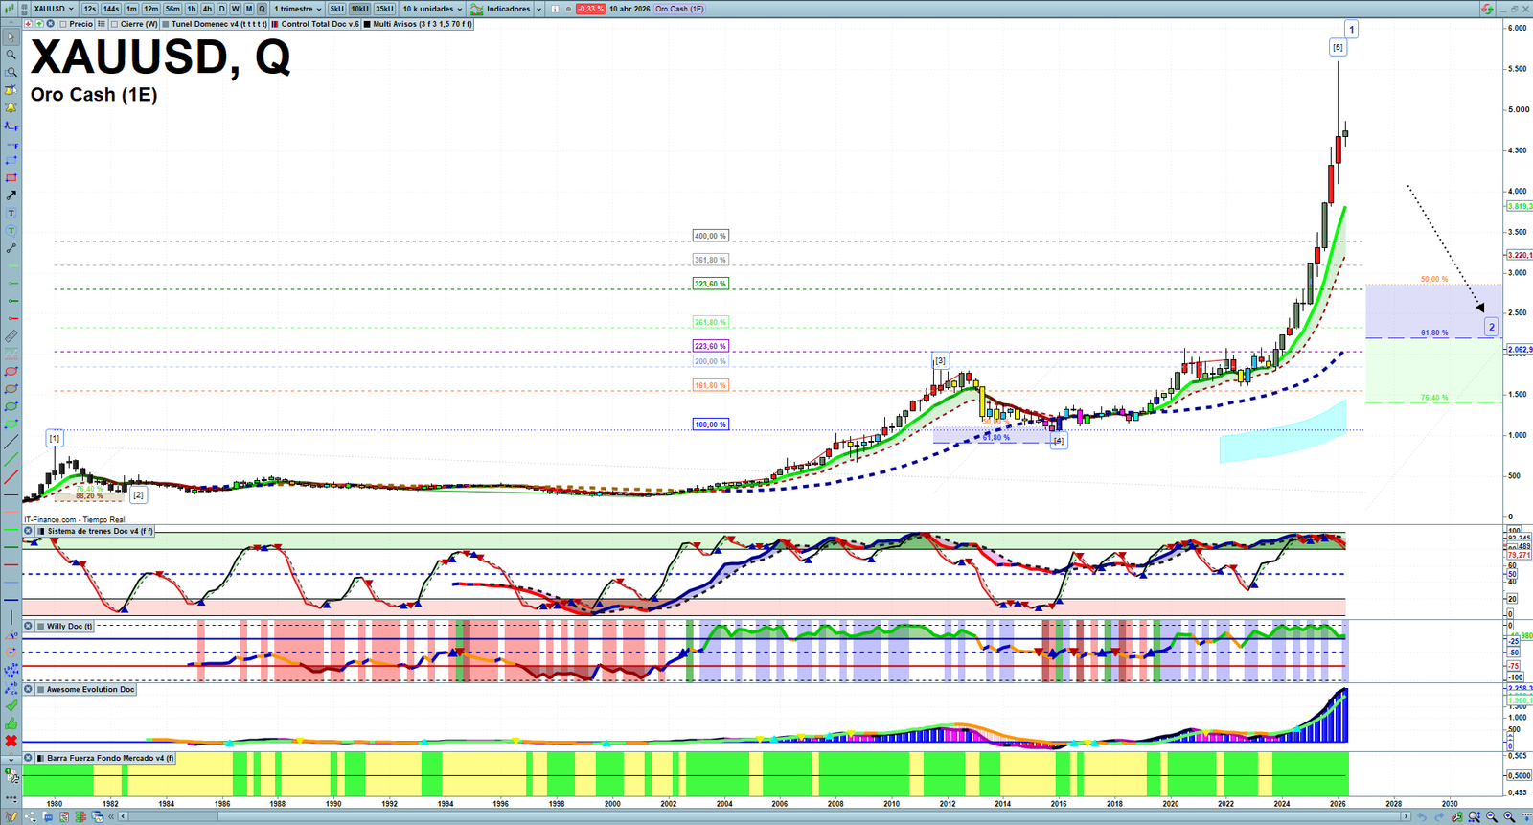Expand the 1 trimestre timeframe dropdown
The image size is (1533, 825).
click(298, 9)
